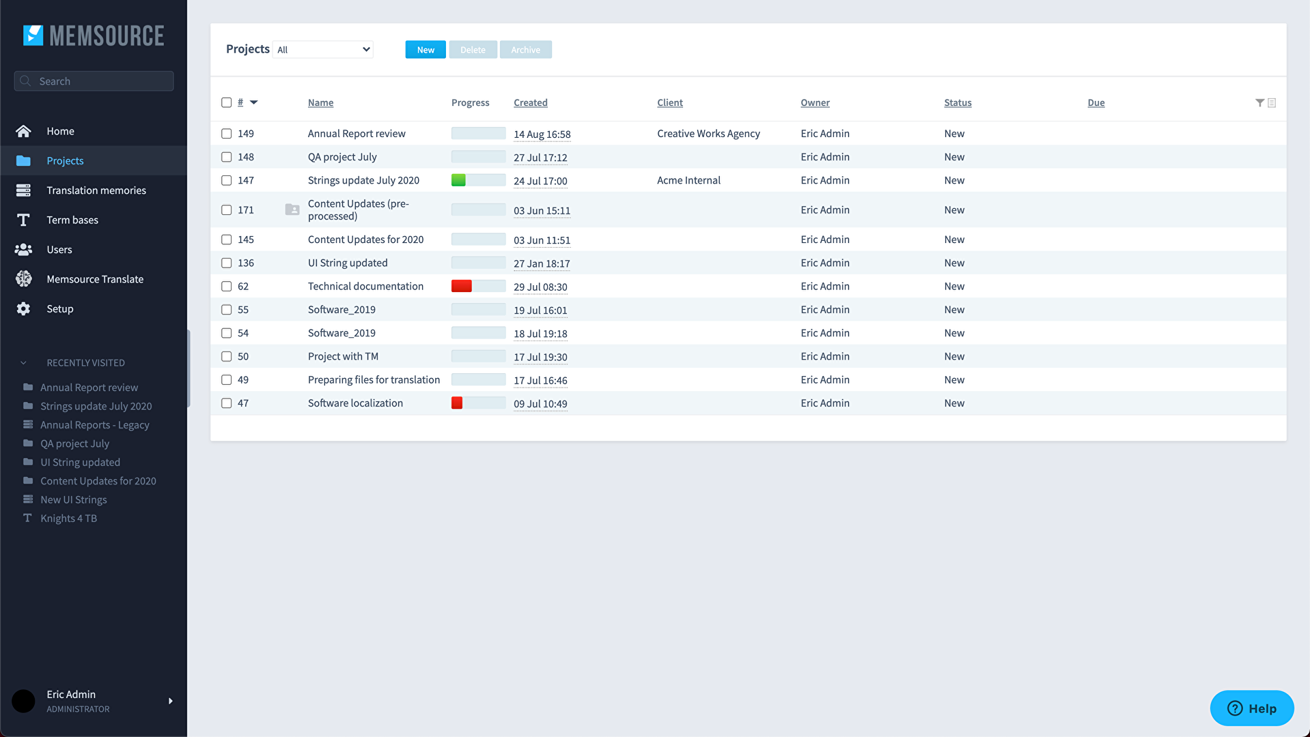The image size is (1310, 737).
Task: Tick the checkbox for Technical documentation project
Action: (227, 287)
